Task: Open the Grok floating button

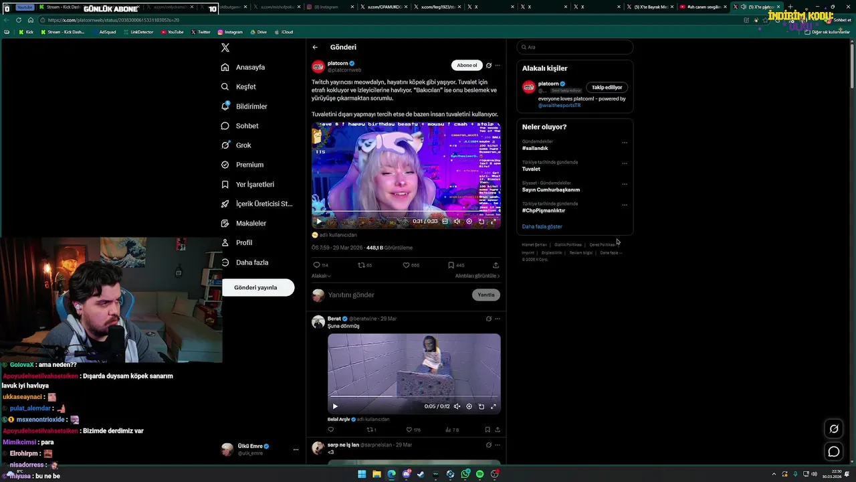Action: coord(834,428)
